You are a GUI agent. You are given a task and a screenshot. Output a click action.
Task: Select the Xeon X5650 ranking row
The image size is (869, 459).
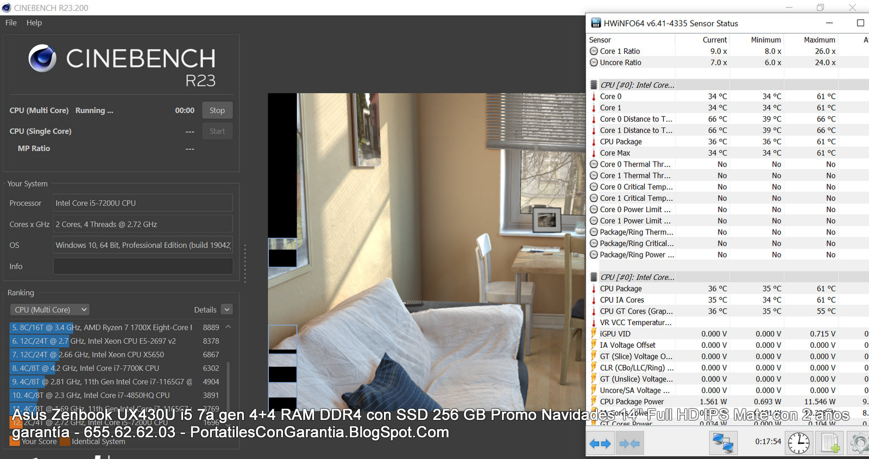point(115,355)
